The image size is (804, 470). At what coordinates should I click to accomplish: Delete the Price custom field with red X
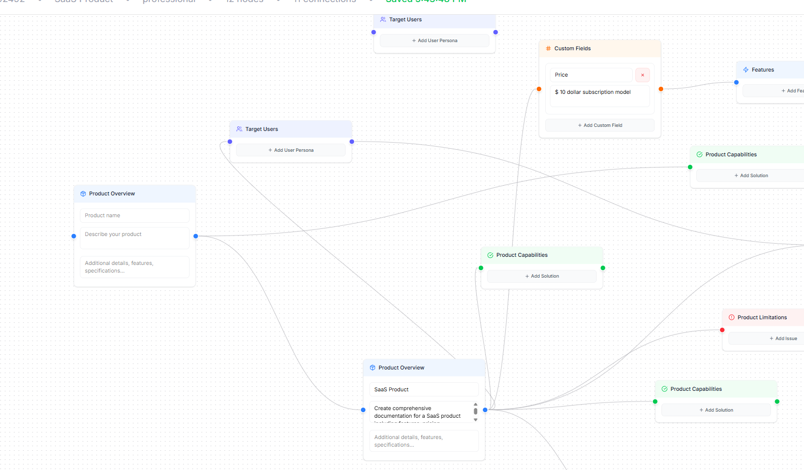coord(642,75)
